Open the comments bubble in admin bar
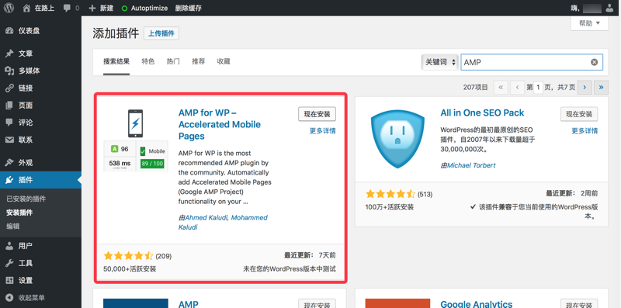621x308 pixels. pyautogui.click(x=71, y=8)
